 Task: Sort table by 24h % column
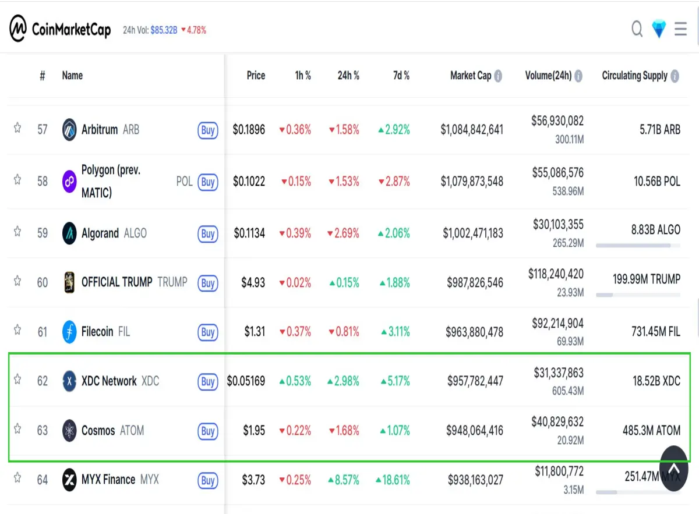348,76
